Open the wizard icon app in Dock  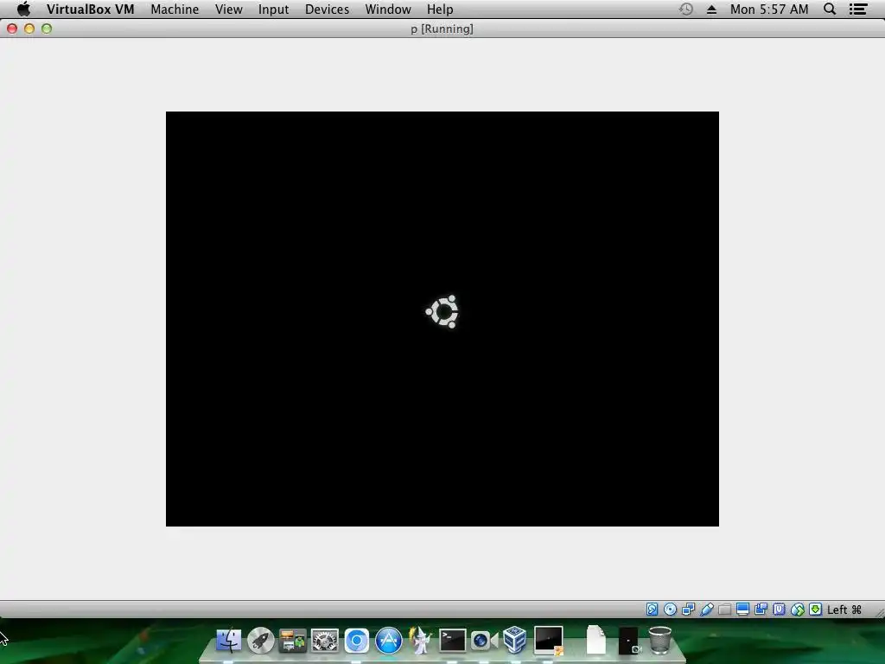[x=421, y=641]
